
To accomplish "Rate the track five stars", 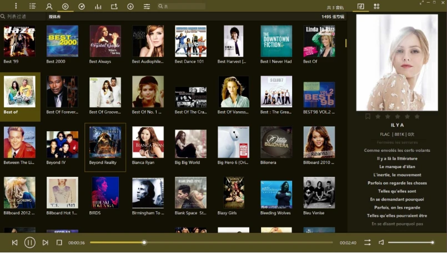I will tap(417, 117).
